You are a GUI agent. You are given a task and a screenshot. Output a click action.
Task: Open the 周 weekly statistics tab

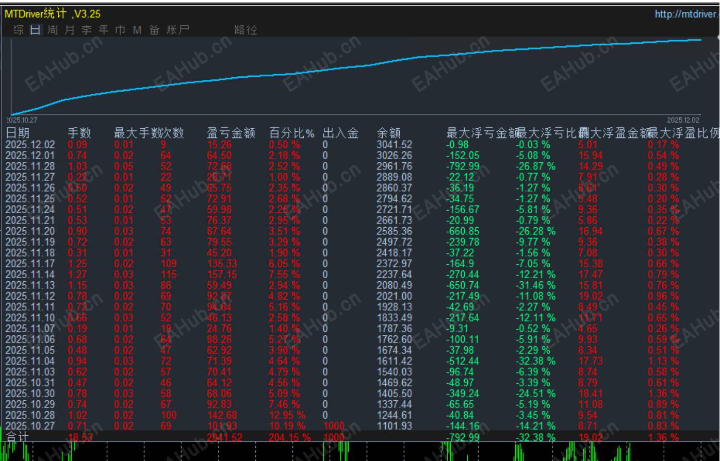point(52,30)
